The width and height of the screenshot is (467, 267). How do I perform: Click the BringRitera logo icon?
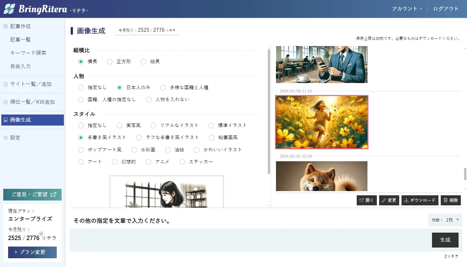point(9,9)
